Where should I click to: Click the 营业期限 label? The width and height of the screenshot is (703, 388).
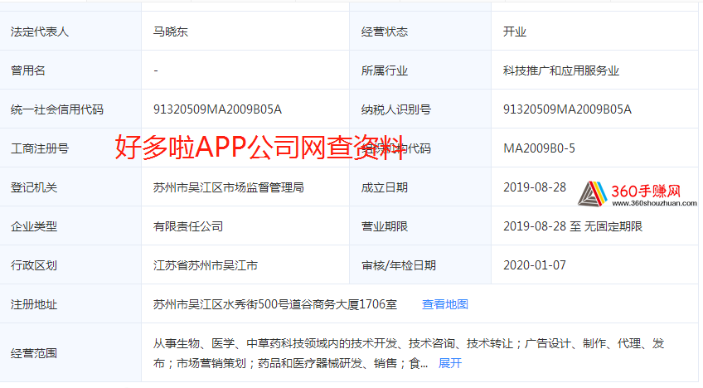[x=384, y=226]
